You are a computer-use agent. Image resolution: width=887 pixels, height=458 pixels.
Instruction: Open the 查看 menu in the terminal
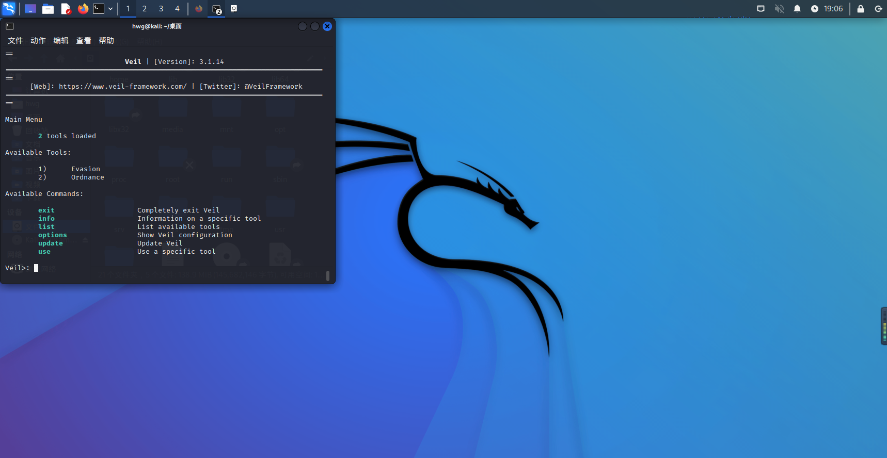[x=84, y=41]
